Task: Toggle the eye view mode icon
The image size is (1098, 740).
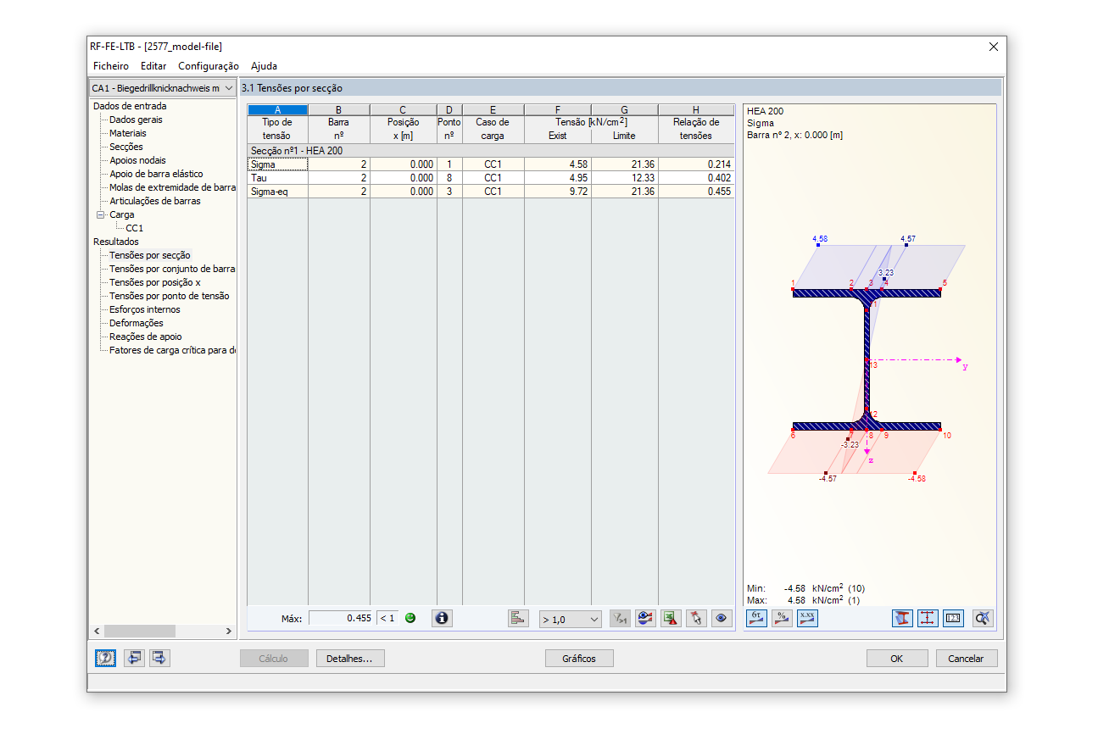Action: point(722,618)
